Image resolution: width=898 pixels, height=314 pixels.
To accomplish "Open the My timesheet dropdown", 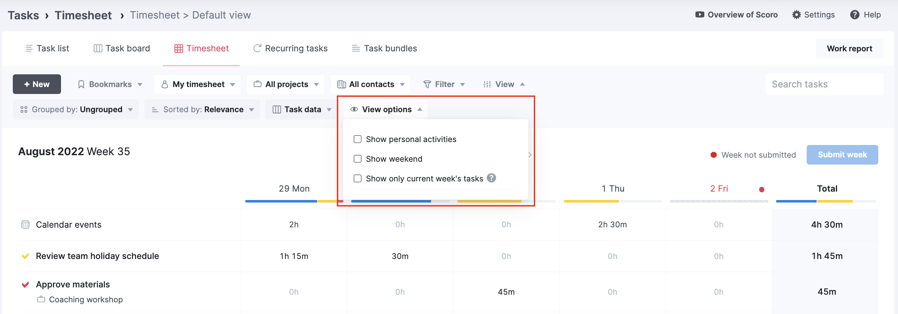I will click(198, 84).
